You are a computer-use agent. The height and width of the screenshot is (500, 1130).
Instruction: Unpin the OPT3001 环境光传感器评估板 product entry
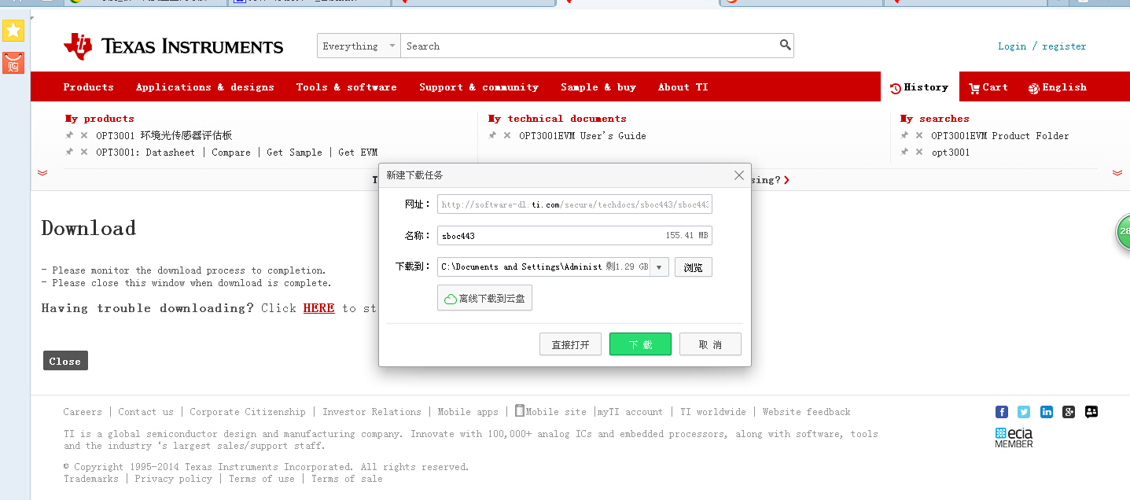click(69, 135)
